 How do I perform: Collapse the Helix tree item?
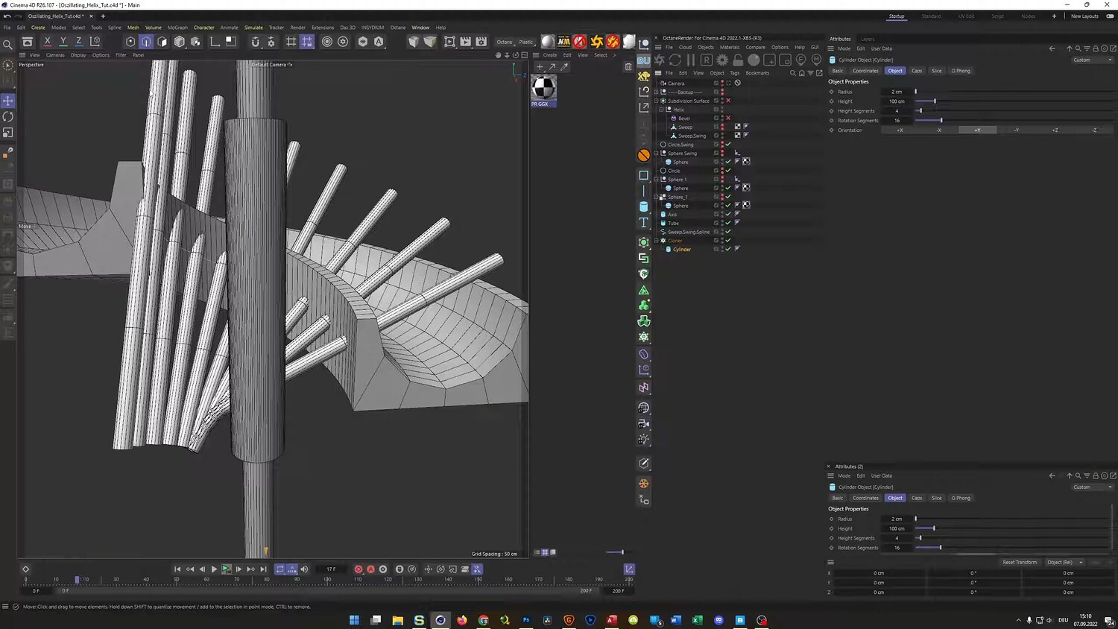coord(662,110)
